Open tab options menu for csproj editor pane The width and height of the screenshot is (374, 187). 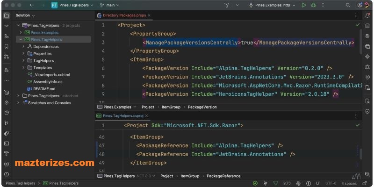[x=356, y=115]
